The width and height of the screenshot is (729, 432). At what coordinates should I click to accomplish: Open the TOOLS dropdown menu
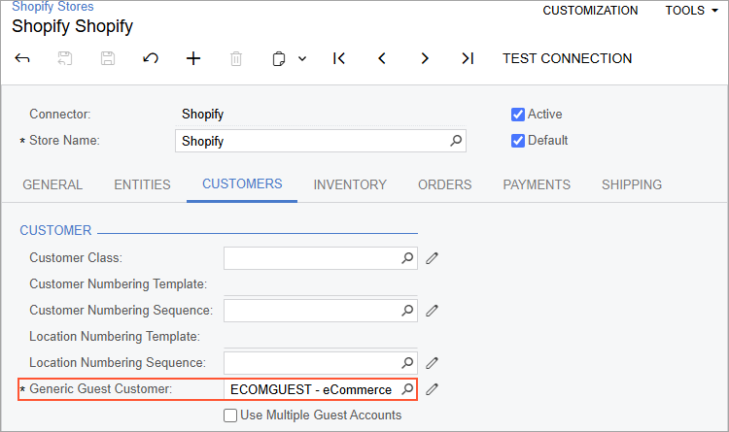691,11
